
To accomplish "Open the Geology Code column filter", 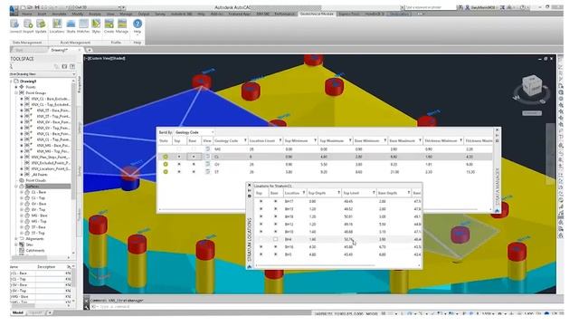I will [x=245, y=140].
